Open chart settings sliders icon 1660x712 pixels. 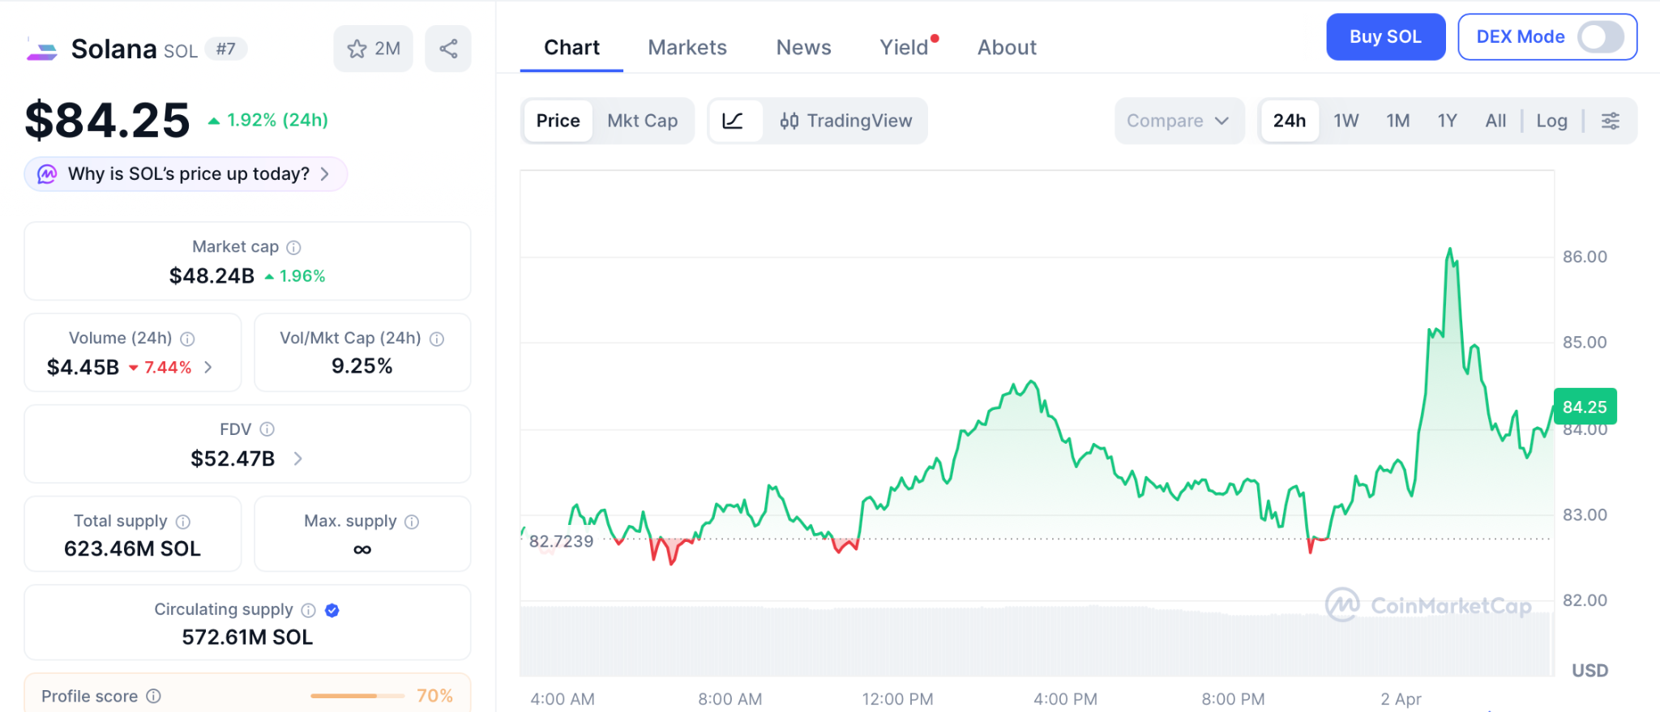click(1610, 121)
